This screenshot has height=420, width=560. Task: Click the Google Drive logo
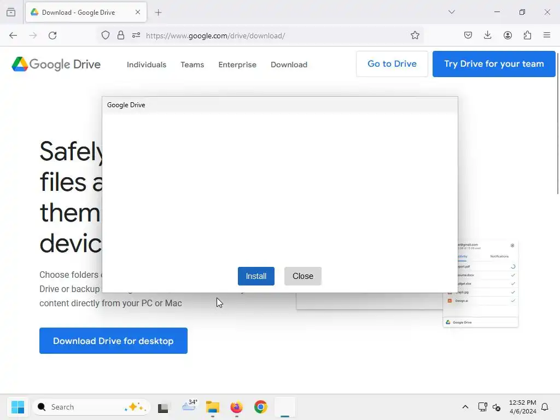(56, 65)
